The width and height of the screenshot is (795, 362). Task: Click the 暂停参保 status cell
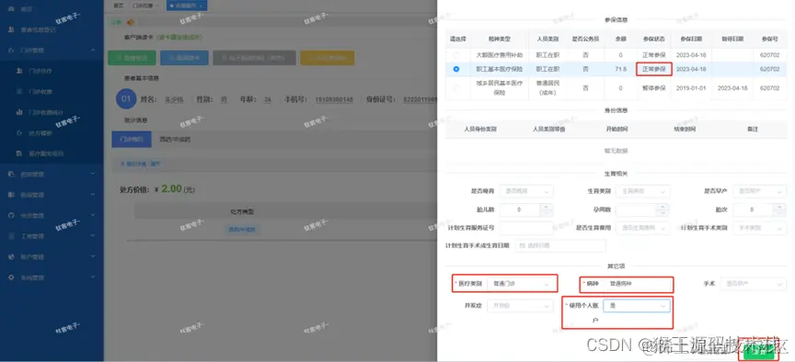pos(653,87)
